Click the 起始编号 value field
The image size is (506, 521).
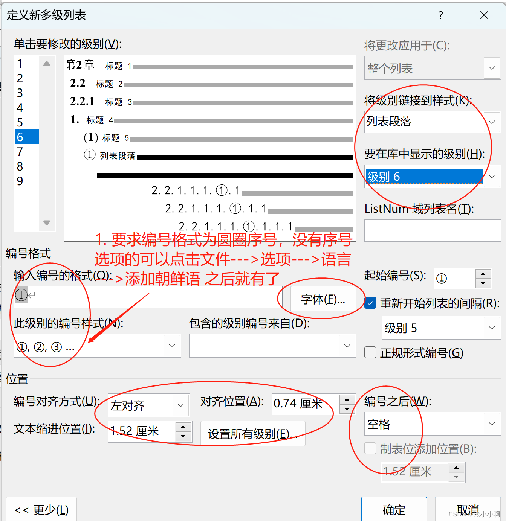[454, 279]
